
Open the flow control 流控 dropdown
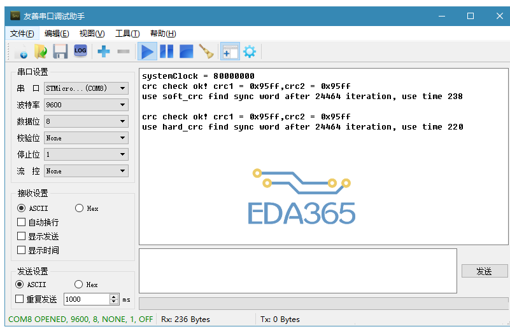tap(86, 171)
